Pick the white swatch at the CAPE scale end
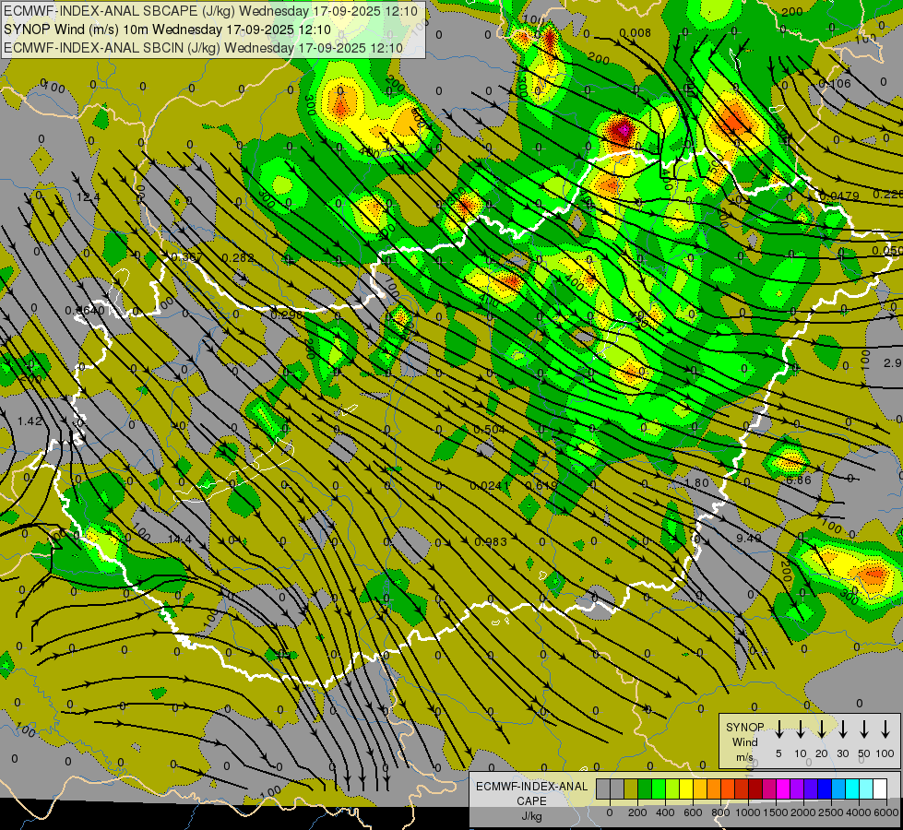903x830 pixels. click(880, 789)
